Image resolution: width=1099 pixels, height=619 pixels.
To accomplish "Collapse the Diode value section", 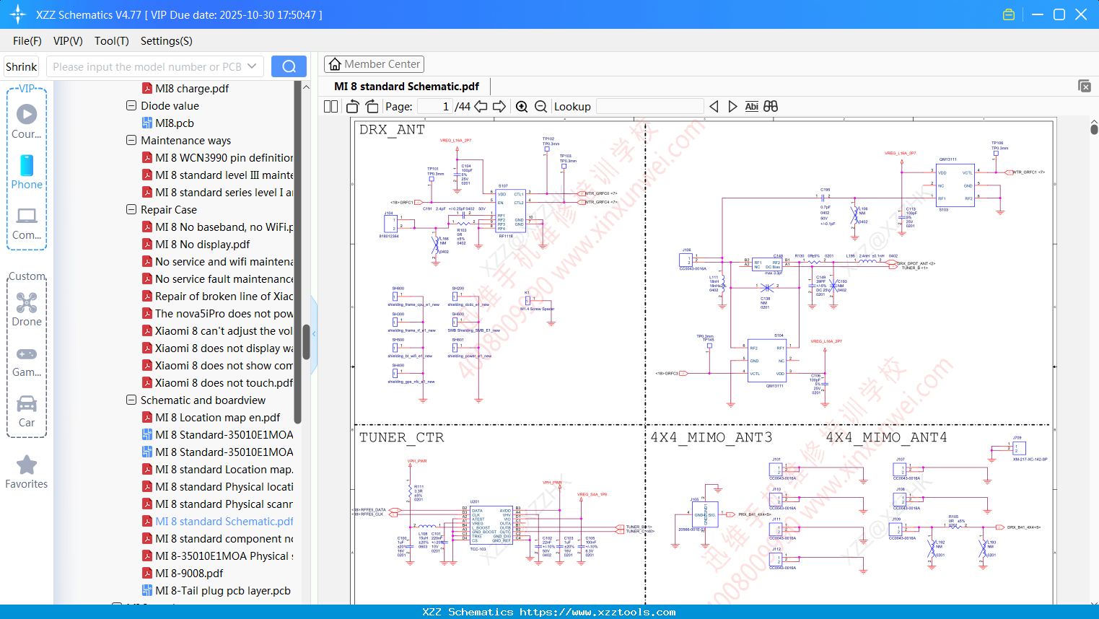I will (x=131, y=105).
